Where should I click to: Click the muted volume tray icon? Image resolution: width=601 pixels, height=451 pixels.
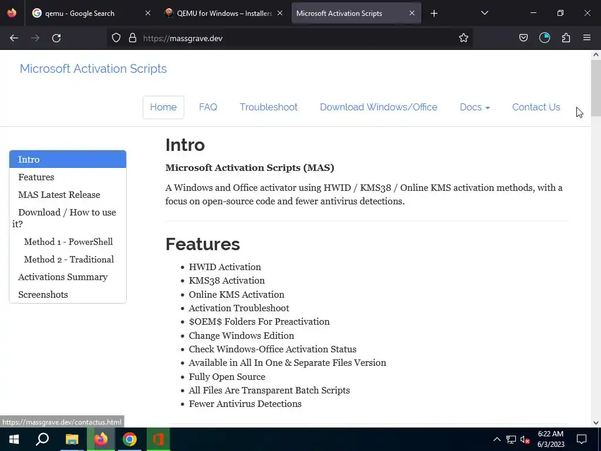(525, 439)
